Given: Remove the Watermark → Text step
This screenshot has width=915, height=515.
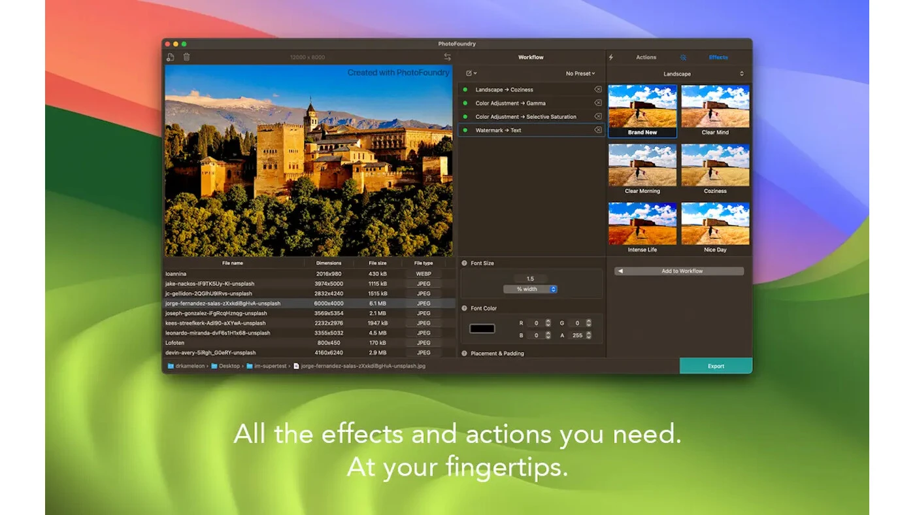Looking at the screenshot, I should pyautogui.click(x=597, y=130).
